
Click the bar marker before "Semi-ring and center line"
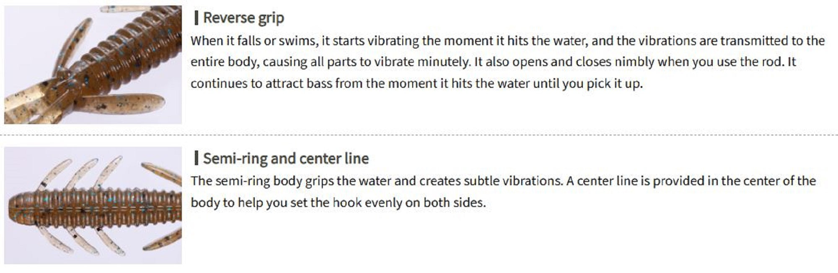[x=197, y=159]
